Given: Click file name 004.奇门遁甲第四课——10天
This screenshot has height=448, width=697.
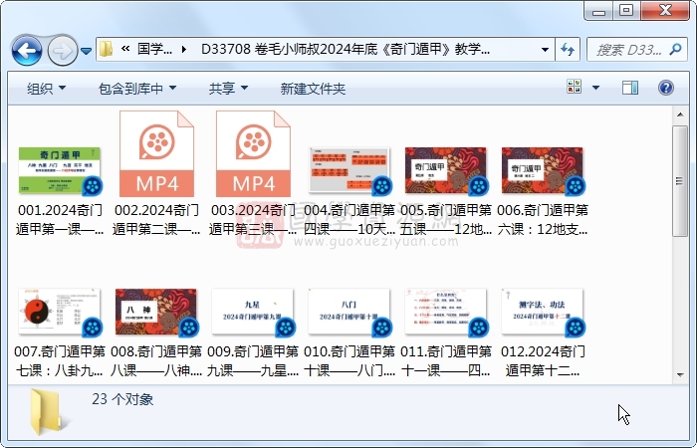Looking at the screenshot, I should [x=349, y=220].
